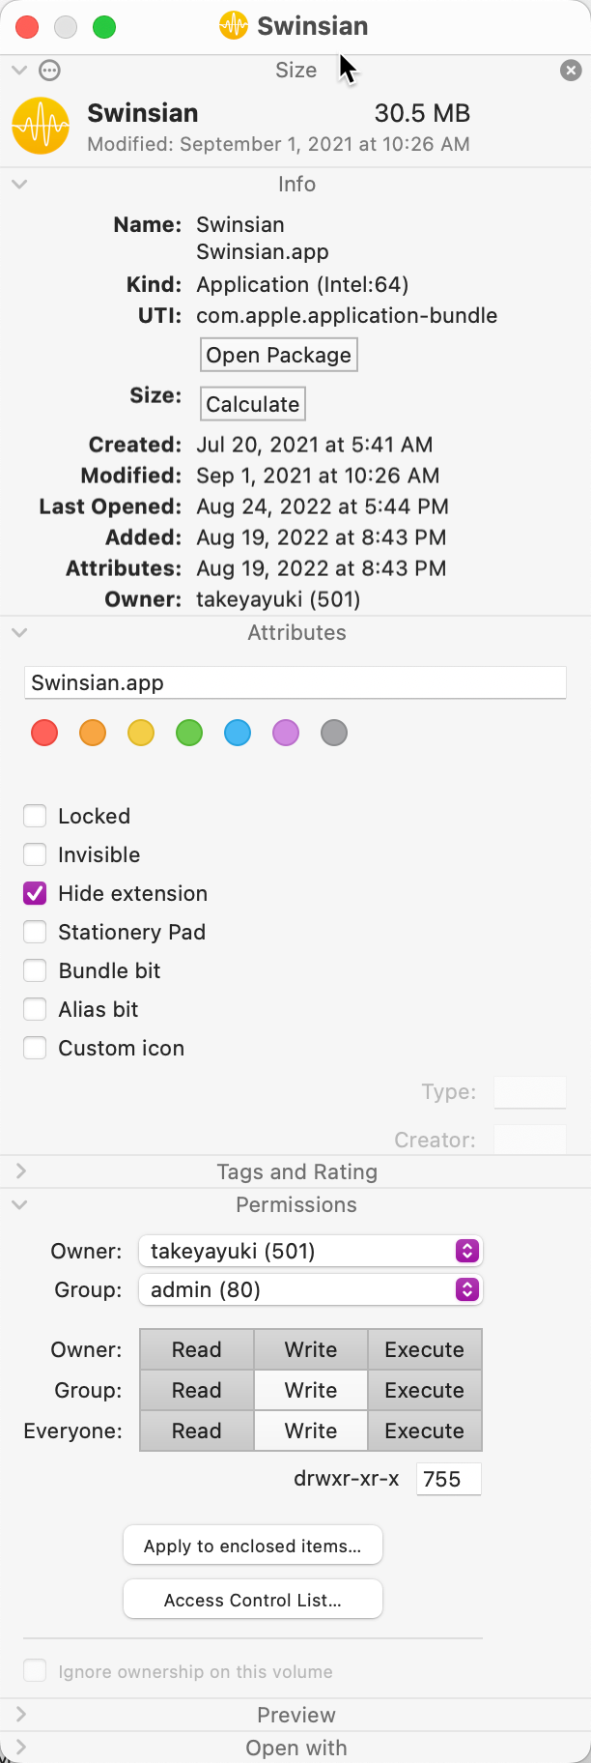The image size is (591, 1763).
Task: Click the Swinsian.app filename field
Action: (x=295, y=682)
